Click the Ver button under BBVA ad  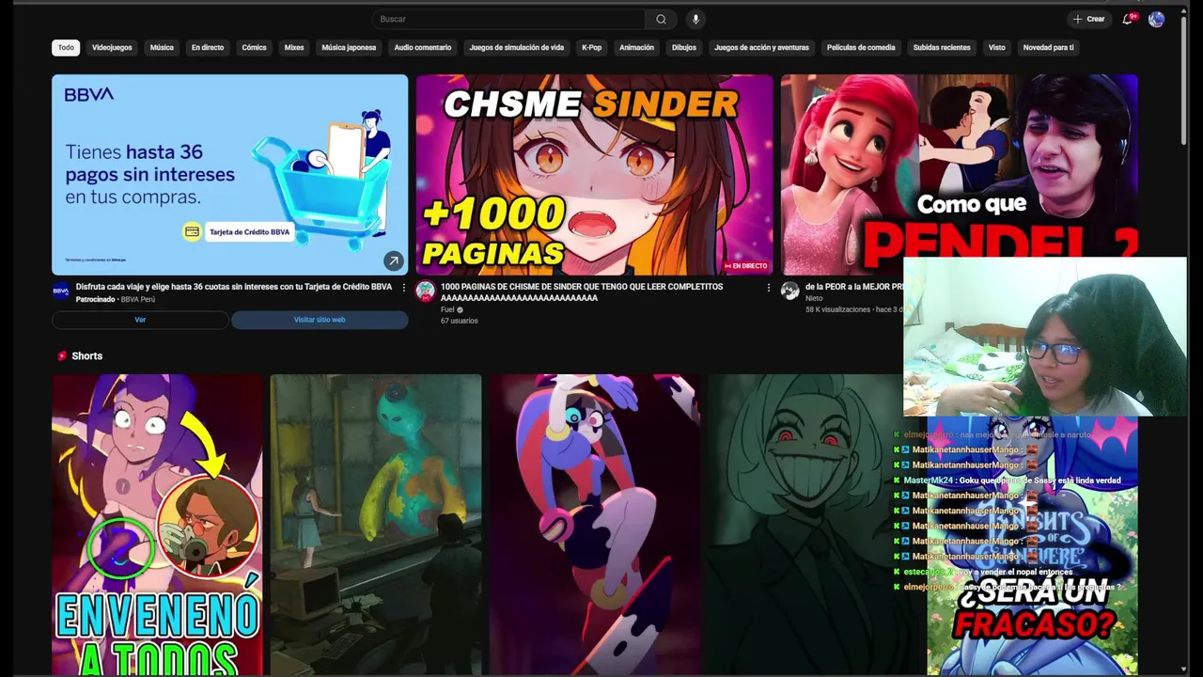pos(140,320)
